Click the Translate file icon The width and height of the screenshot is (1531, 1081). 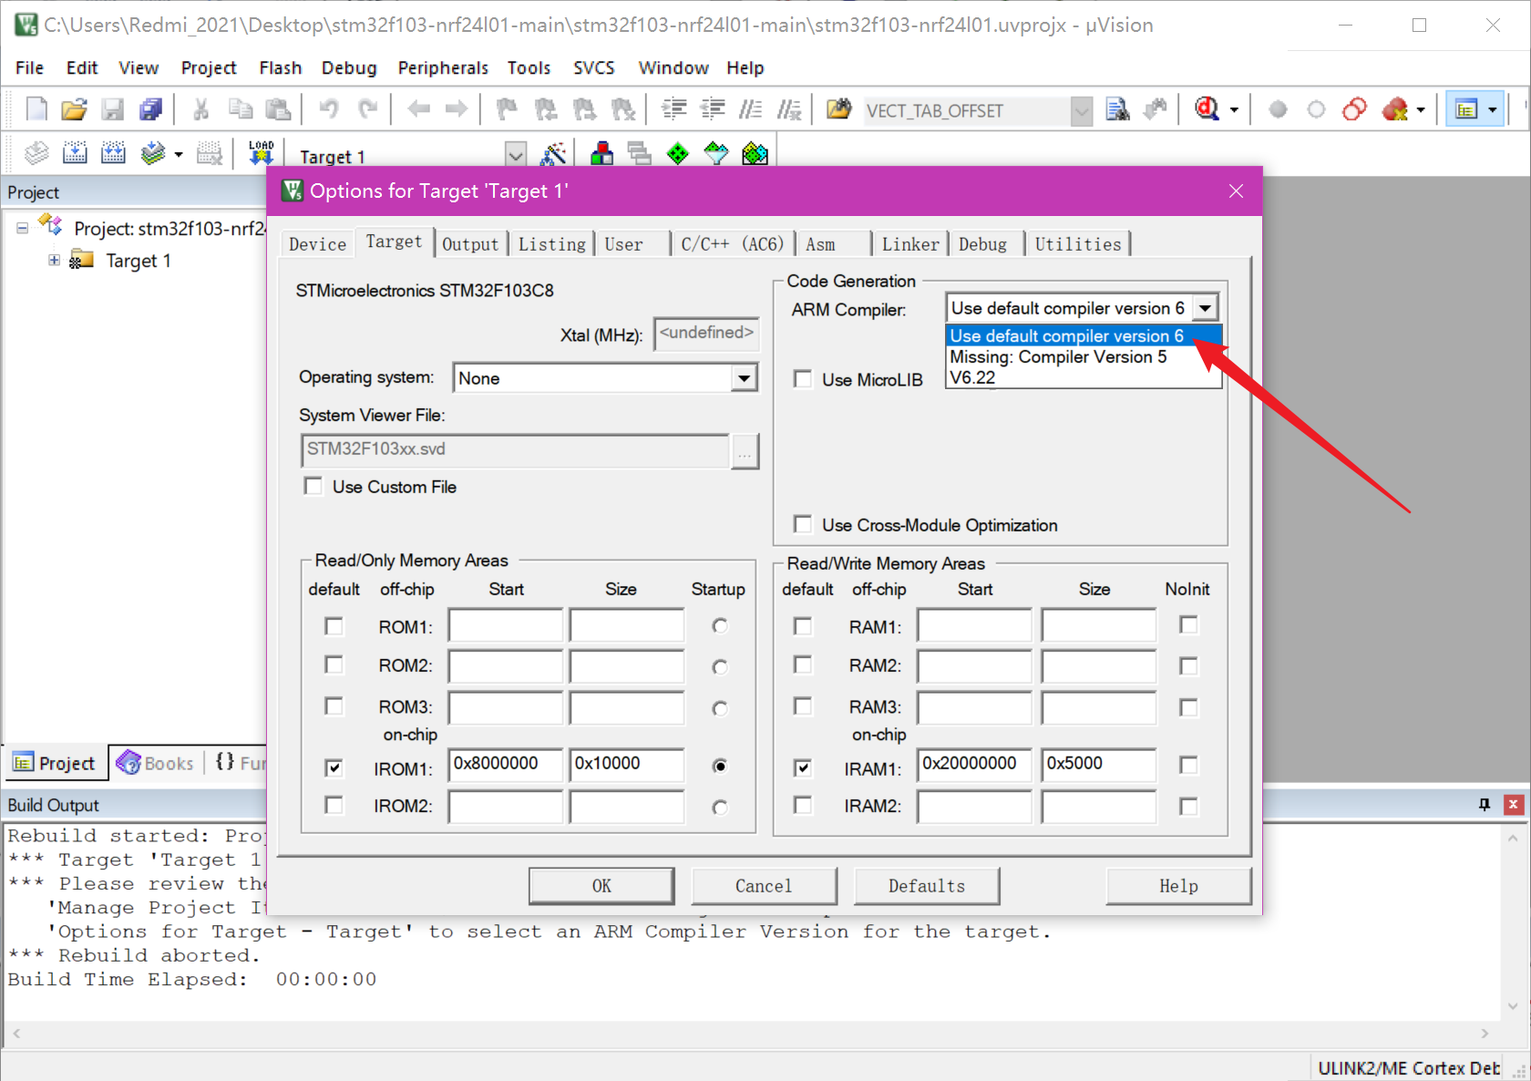point(36,153)
